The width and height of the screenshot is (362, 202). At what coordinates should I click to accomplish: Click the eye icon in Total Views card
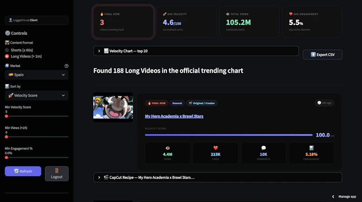(x=228, y=14)
